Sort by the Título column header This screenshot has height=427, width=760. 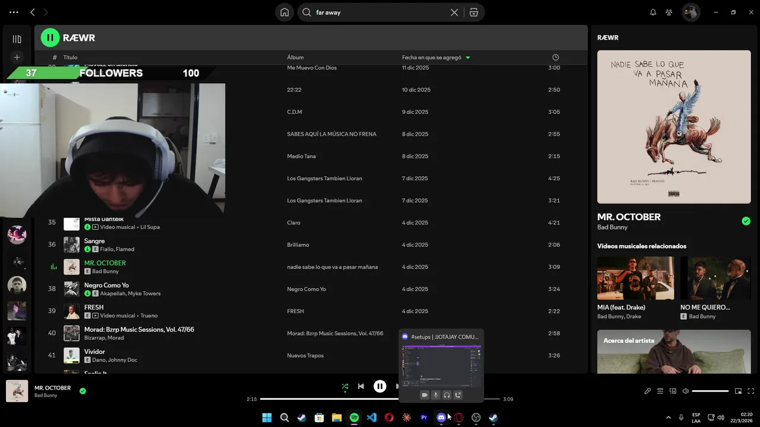[x=70, y=58]
